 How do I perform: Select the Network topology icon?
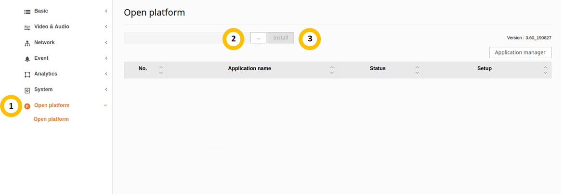[27, 43]
